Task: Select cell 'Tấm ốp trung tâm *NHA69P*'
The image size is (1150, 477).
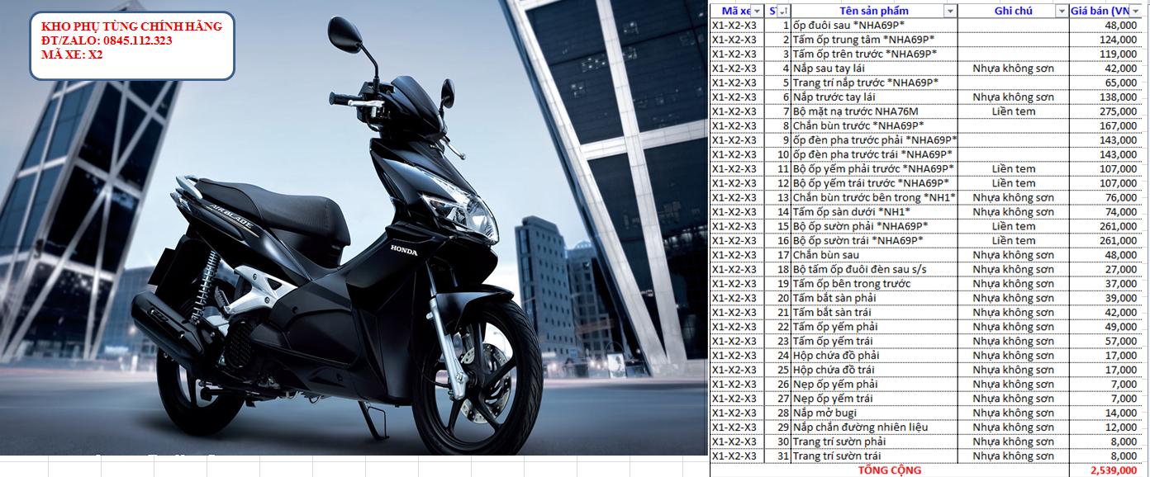Action: (x=874, y=40)
